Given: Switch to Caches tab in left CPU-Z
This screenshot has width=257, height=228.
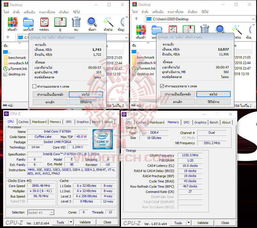Looking at the screenshot, I should click(23, 122).
